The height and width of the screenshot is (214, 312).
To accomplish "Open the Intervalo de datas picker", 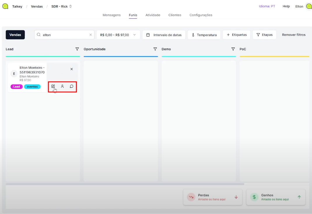I will pyautogui.click(x=164, y=35).
